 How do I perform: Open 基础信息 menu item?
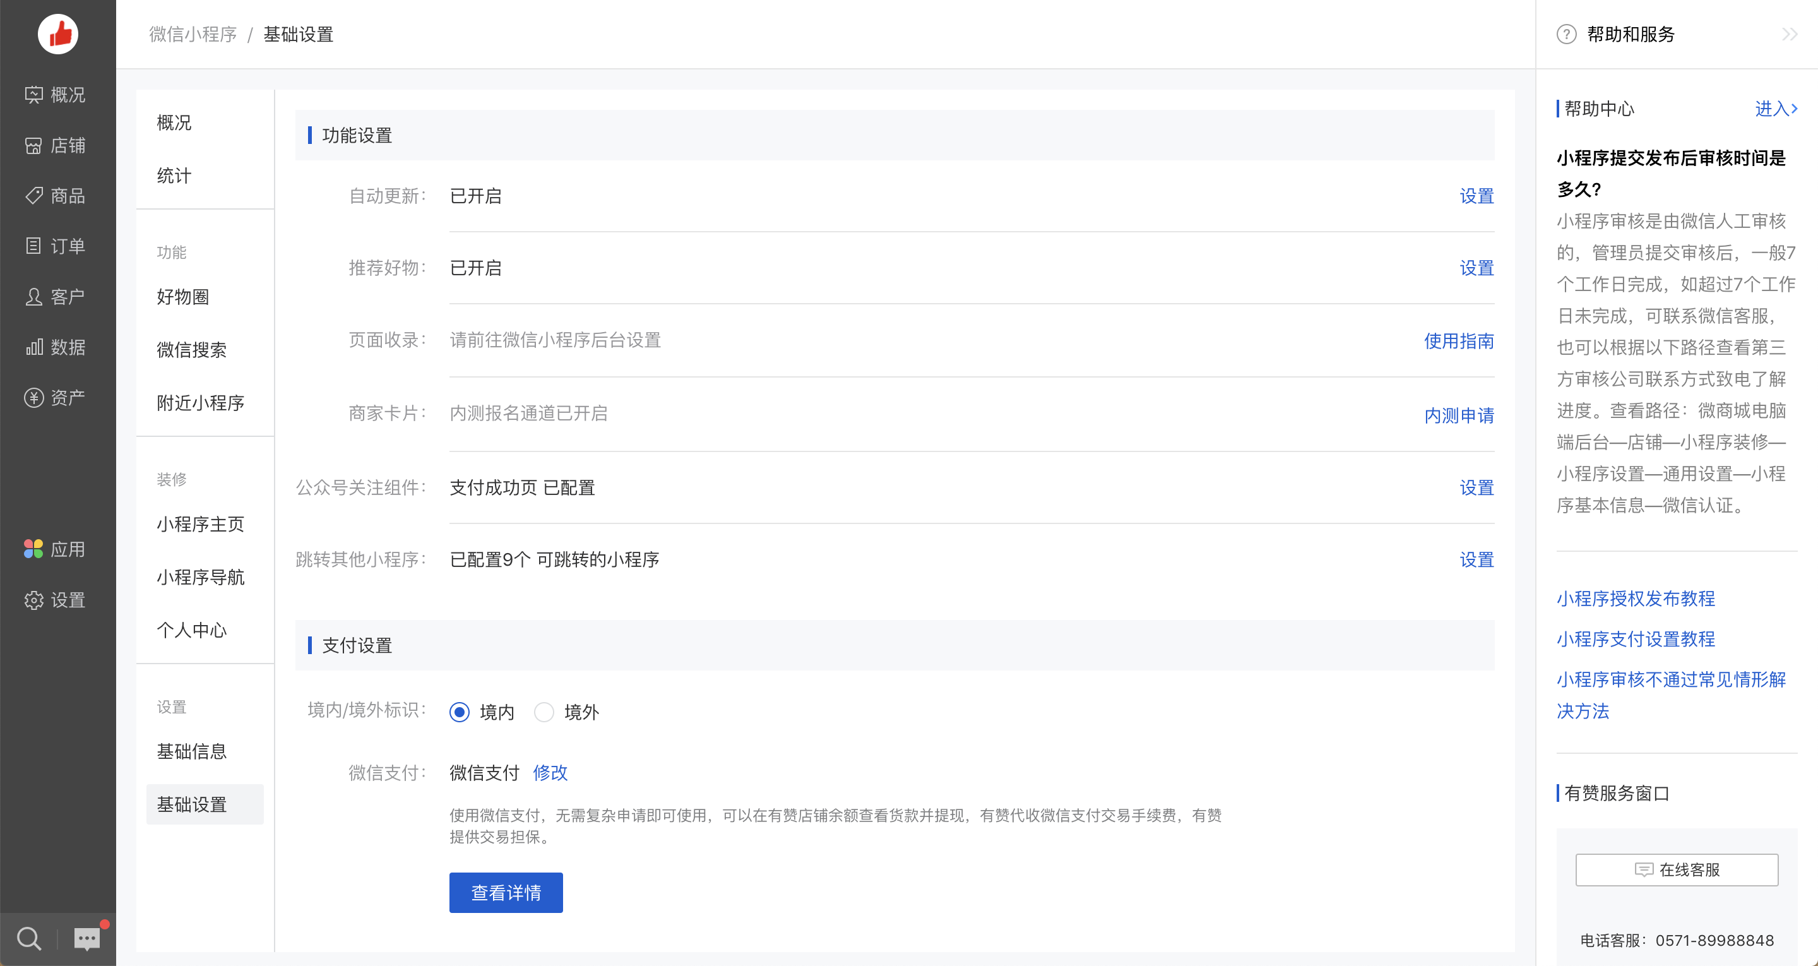(x=192, y=751)
